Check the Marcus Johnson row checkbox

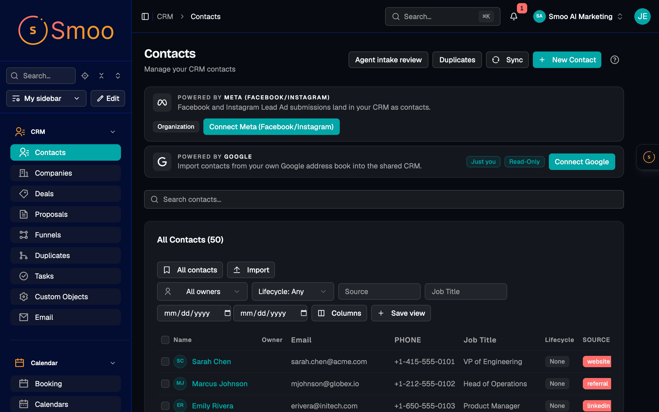(165, 383)
